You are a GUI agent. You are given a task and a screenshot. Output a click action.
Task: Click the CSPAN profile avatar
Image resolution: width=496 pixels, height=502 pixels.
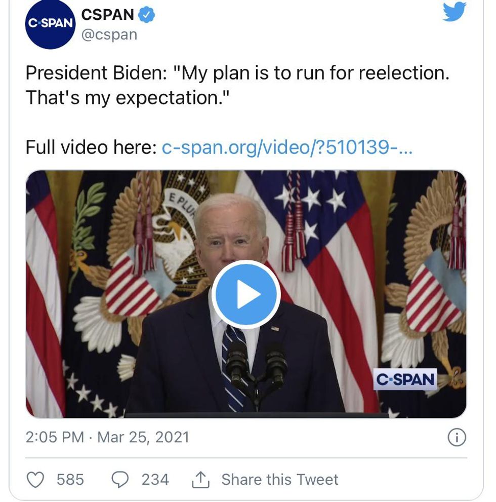50,24
